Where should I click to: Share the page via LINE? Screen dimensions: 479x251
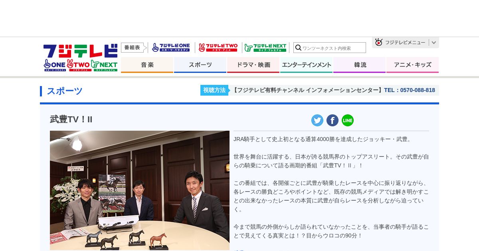point(348,120)
